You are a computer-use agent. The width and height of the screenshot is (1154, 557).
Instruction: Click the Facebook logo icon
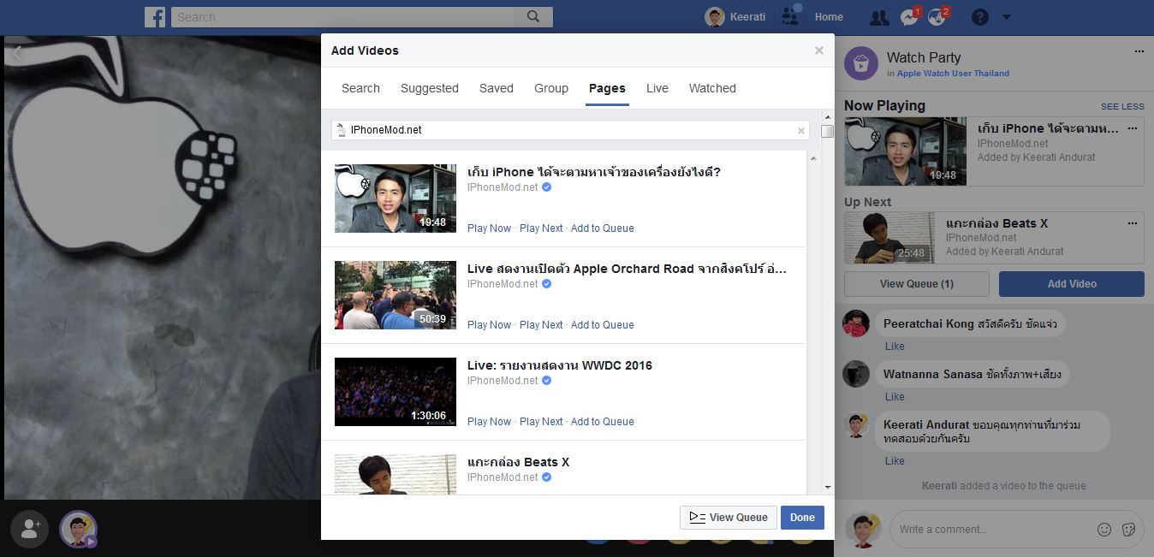pos(156,17)
